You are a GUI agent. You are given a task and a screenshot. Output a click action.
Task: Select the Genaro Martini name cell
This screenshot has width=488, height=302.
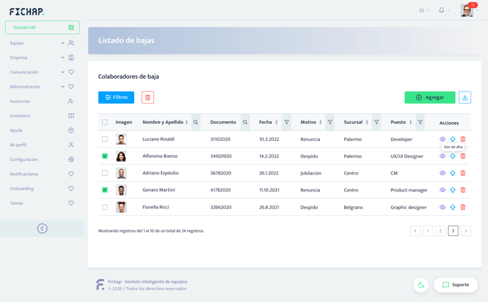(159, 190)
